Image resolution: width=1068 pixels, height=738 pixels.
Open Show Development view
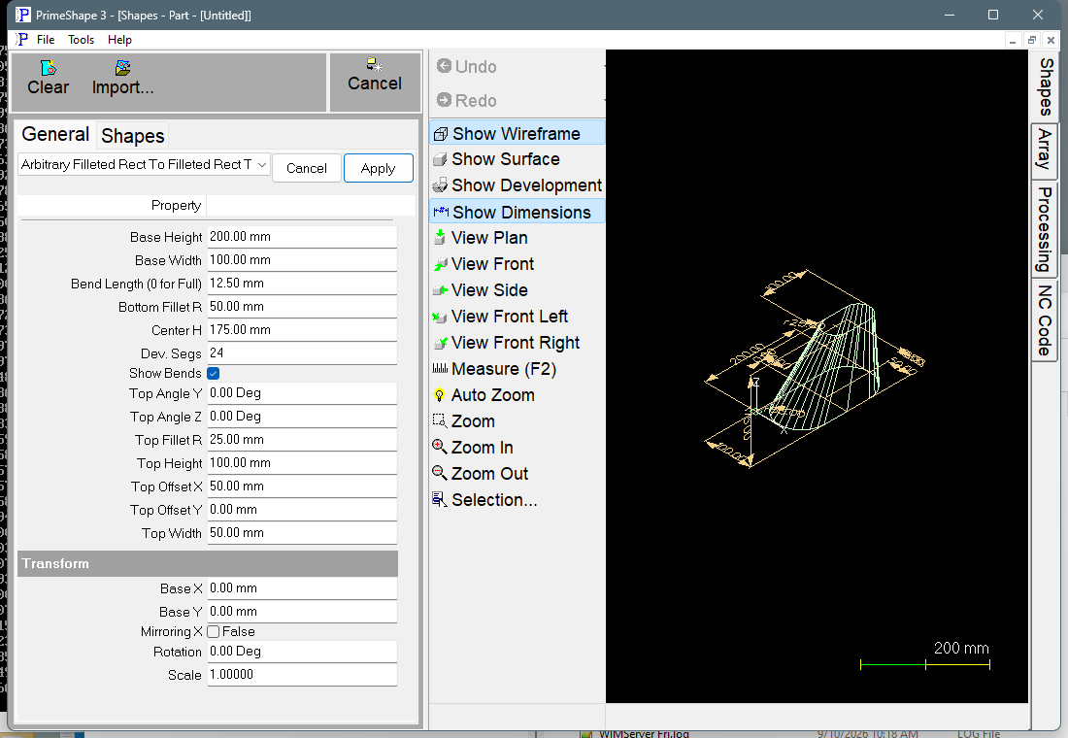tap(517, 185)
